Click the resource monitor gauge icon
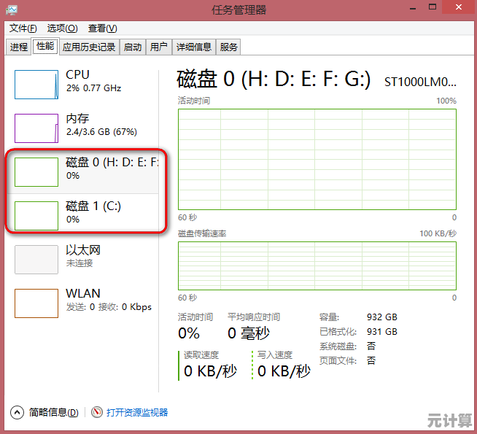The width and height of the screenshot is (477, 434). pos(97,412)
